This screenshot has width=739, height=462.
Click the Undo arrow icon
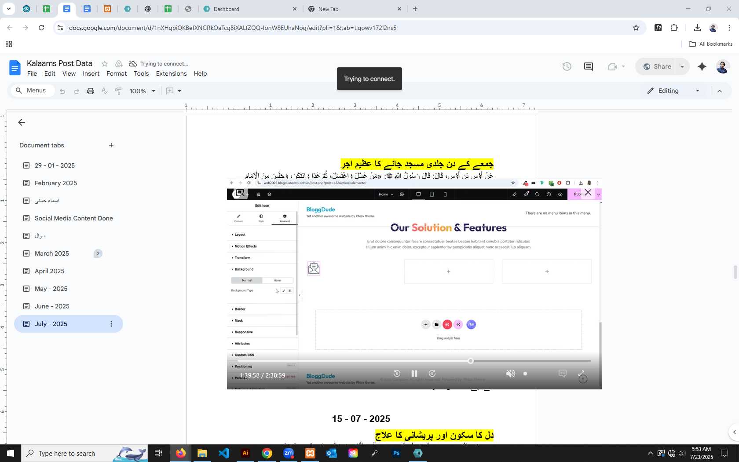click(x=62, y=91)
